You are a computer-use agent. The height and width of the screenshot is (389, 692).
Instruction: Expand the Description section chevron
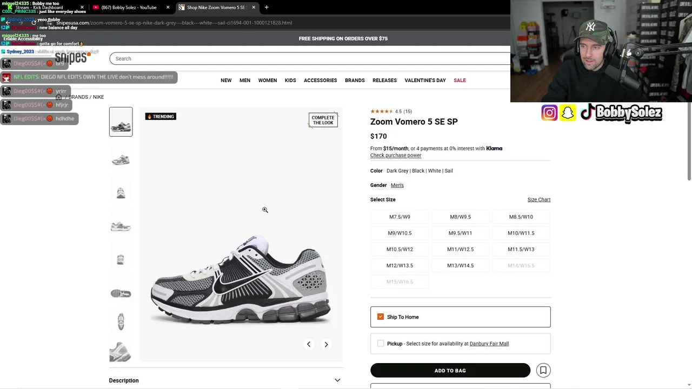337,380
